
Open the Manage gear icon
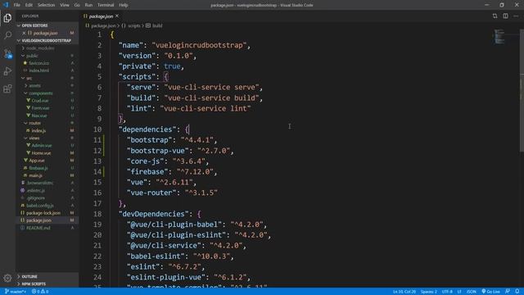click(x=7, y=278)
